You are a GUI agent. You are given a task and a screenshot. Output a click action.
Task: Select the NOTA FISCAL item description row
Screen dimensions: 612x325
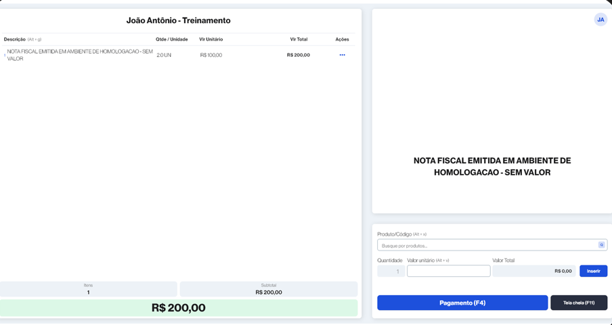tap(178, 55)
